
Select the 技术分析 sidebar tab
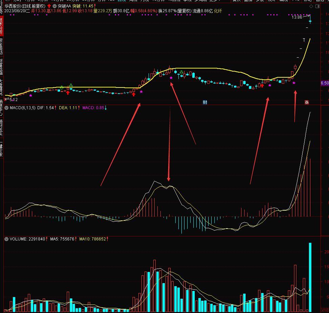[x=1, y=25]
